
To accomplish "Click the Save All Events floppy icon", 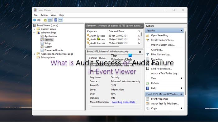I will tap(148, 69).
